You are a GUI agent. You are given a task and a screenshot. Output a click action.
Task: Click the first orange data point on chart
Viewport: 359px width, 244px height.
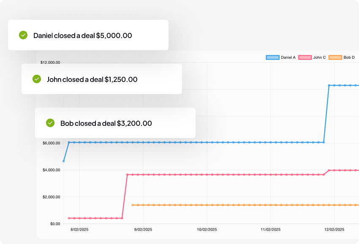(133, 205)
